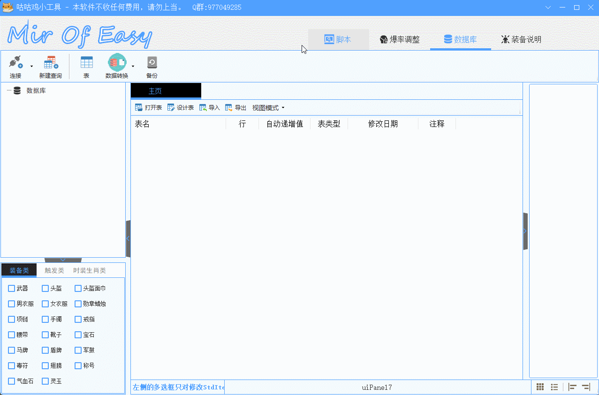The width and height of the screenshot is (599, 395).
Task: Click the 数据转换 (Data Transfer) icon
Action: point(117,62)
